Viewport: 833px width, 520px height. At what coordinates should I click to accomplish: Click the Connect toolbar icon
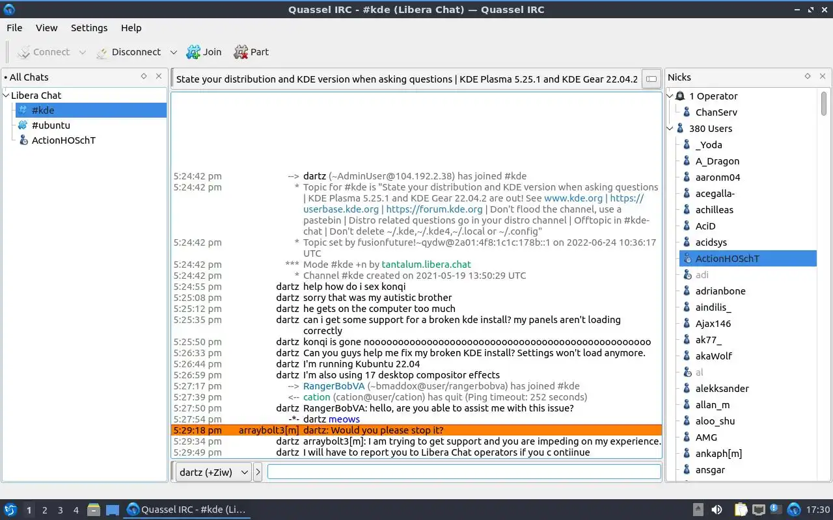tap(24, 52)
